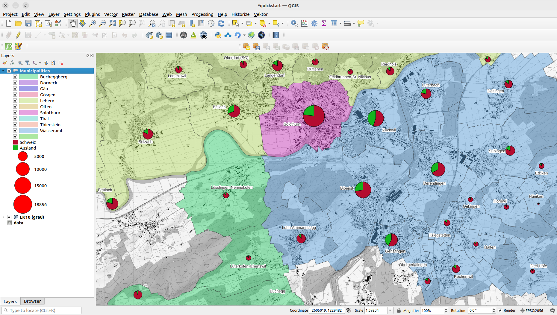Open the Python Console
557x315 pixels.
click(218, 35)
